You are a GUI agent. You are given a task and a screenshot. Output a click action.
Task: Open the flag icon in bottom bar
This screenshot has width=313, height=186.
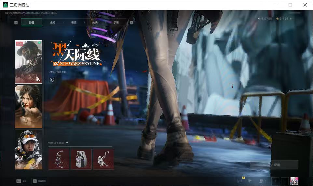click(250, 181)
